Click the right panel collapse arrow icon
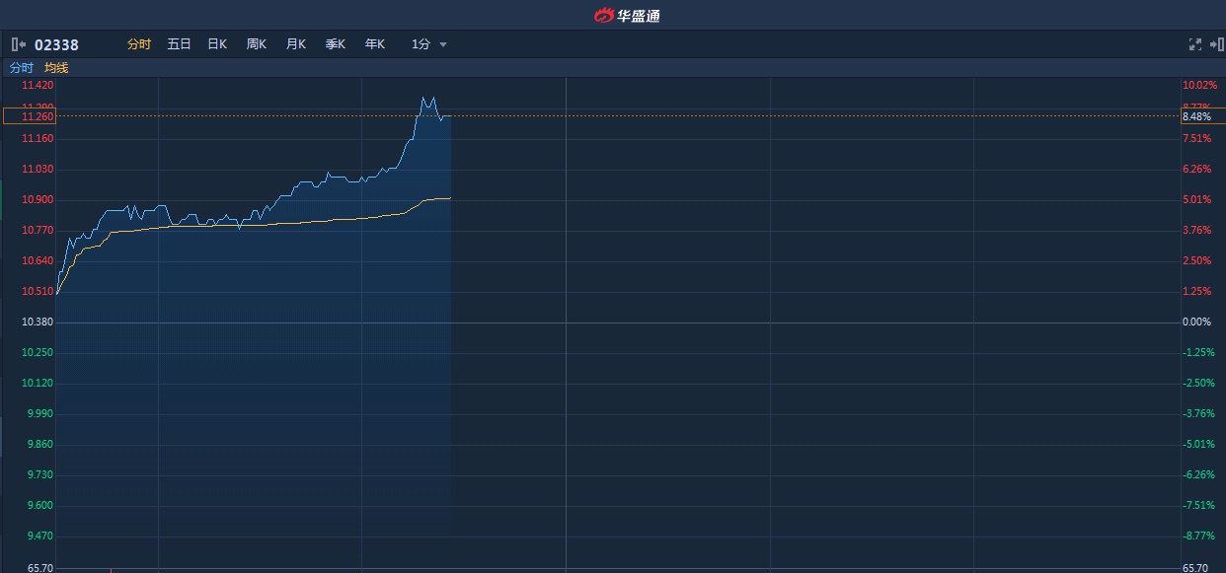The width and height of the screenshot is (1226, 573). coord(1215,44)
